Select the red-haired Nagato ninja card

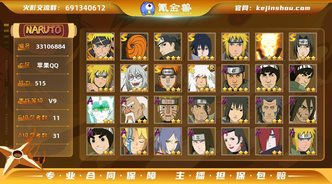coord(269,141)
